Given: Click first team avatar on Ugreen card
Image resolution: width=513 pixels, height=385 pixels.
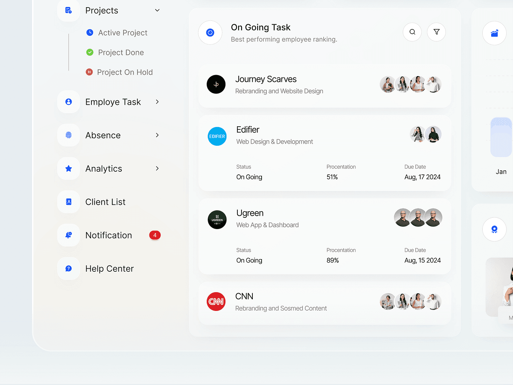Looking at the screenshot, I should [403, 217].
